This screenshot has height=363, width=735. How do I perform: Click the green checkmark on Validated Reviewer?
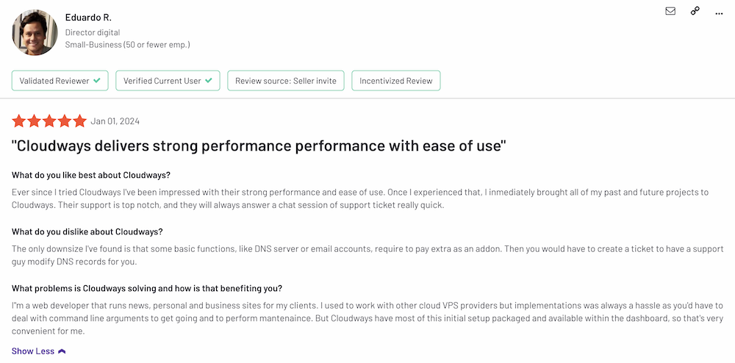(x=97, y=81)
